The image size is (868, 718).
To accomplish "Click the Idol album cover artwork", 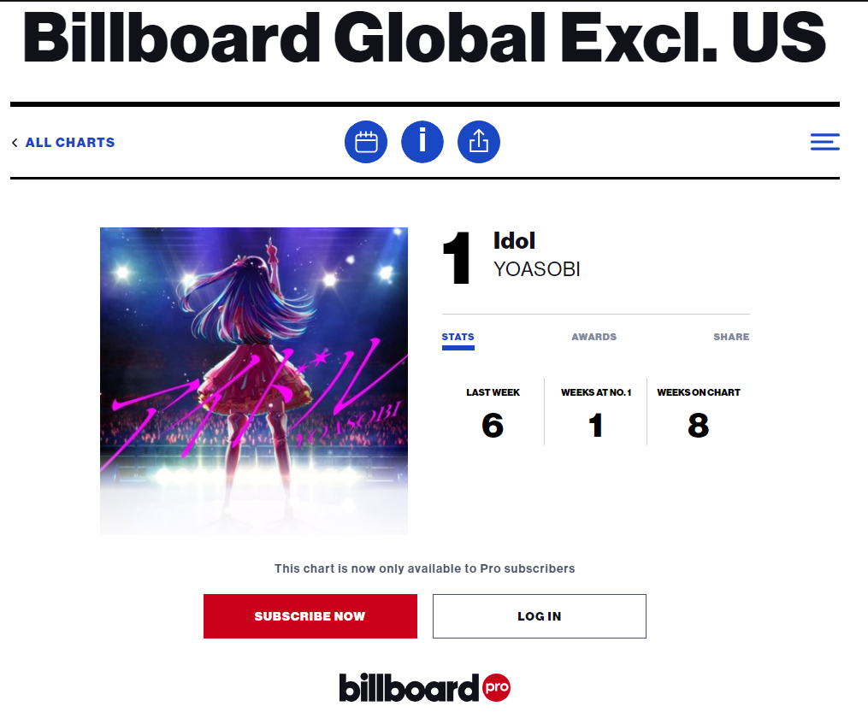I will tap(254, 381).
